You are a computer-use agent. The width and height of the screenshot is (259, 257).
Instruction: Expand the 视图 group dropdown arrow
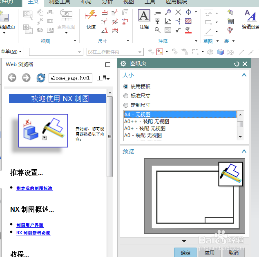(x=75, y=41)
